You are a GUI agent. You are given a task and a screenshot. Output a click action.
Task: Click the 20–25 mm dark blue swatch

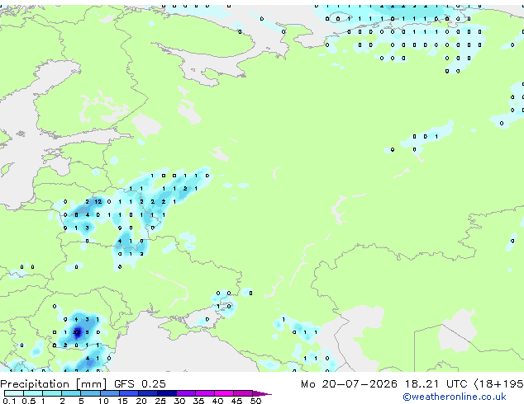[147, 393]
